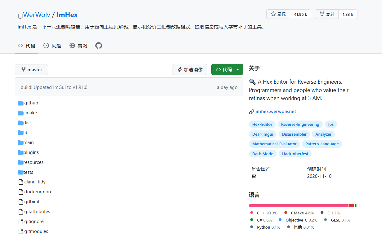This screenshot has height=237, width=382.
Task: Click the 41.96 k star count
Action: 300,14
